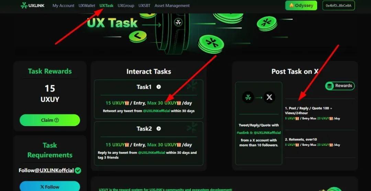Click the coin stack icon on Rewards

tap(329, 86)
